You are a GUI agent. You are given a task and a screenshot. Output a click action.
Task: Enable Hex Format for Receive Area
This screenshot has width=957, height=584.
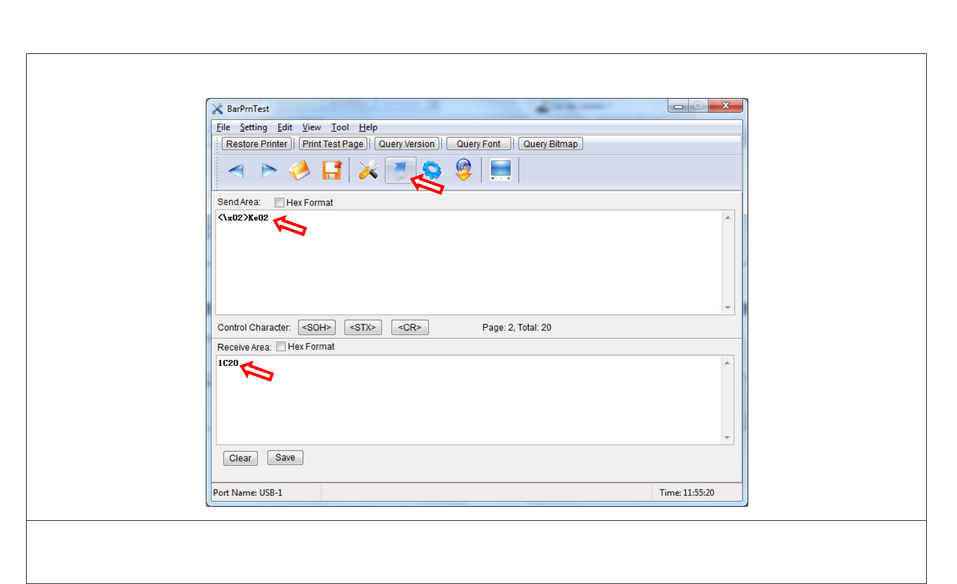pos(281,347)
